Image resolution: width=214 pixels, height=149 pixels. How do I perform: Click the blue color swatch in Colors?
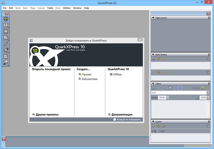pos(180,88)
